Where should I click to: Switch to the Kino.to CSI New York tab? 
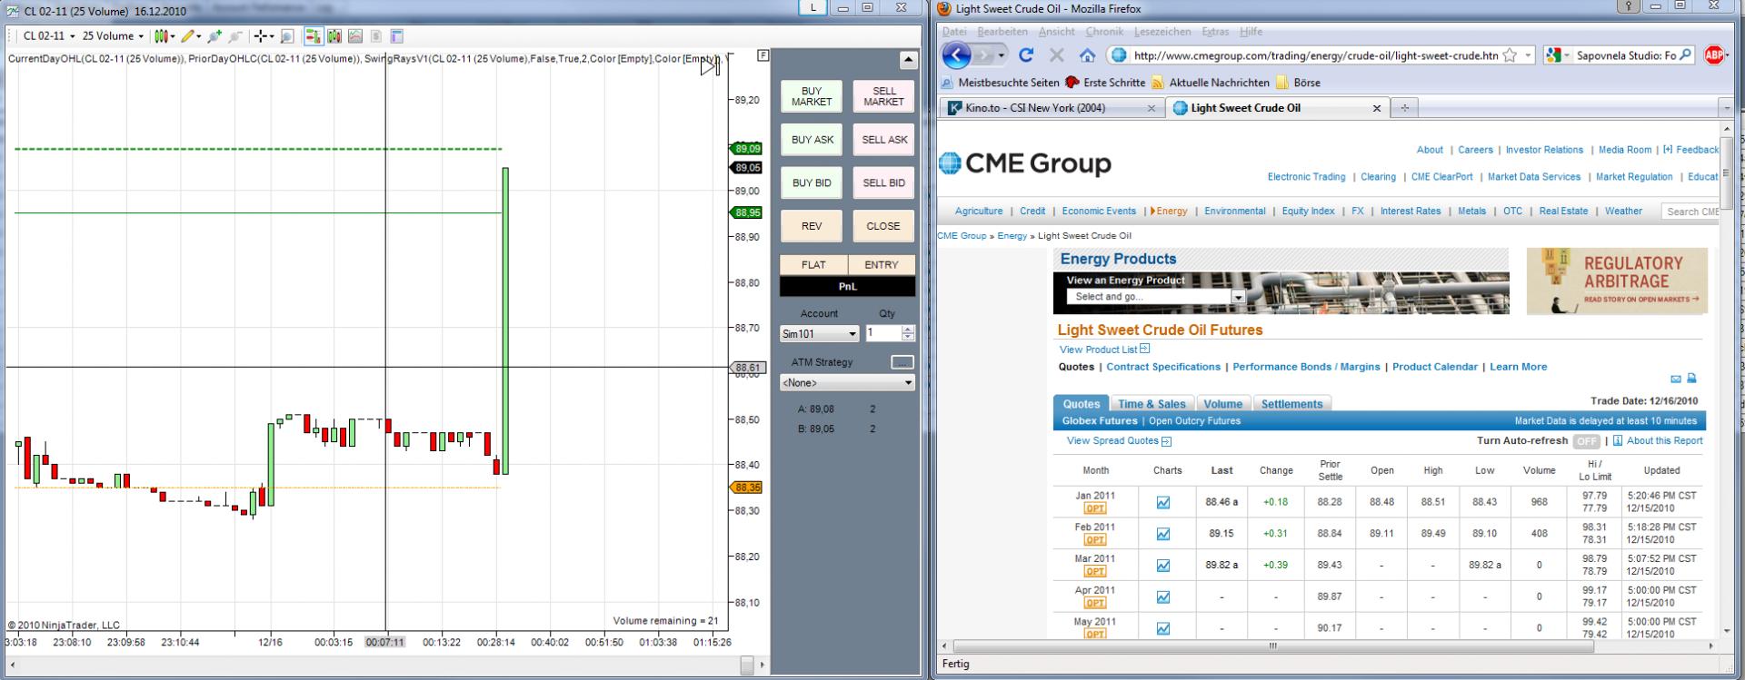tap(1052, 108)
